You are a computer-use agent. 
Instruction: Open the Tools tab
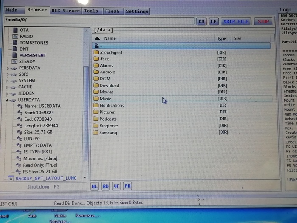[92, 11]
